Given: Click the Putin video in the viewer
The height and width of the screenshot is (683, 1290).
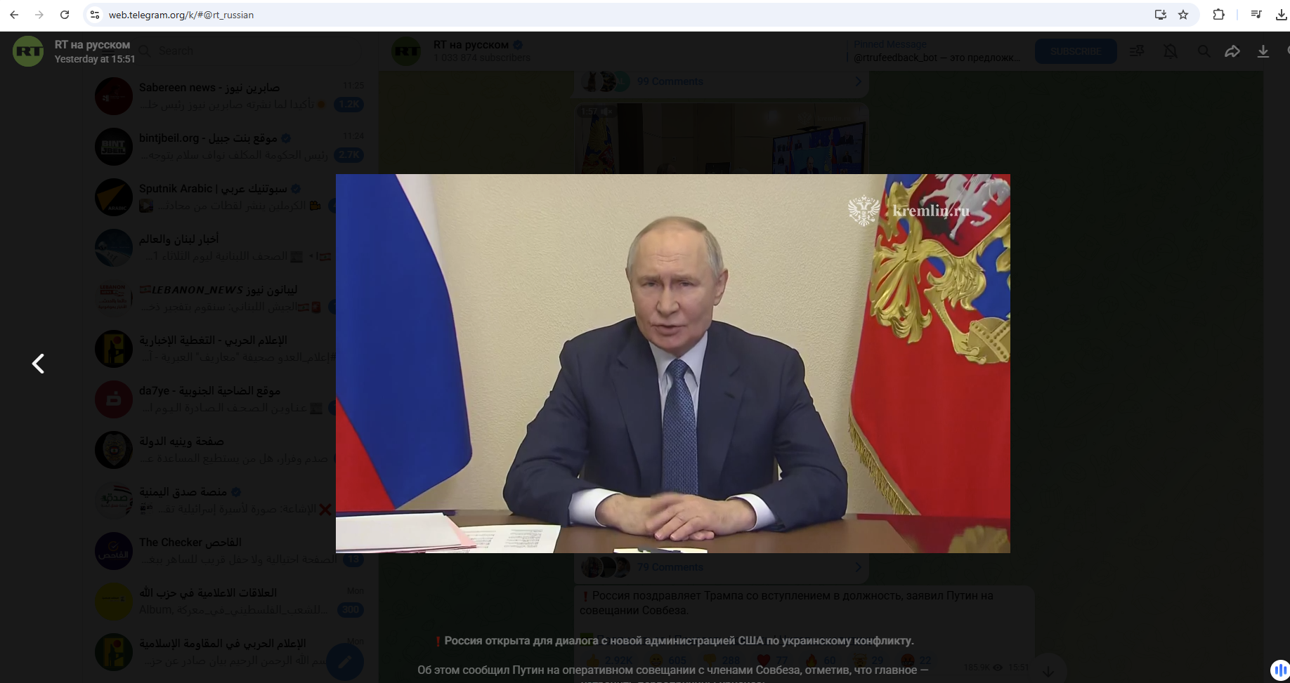Looking at the screenshot, I should (x=672, y=364).
